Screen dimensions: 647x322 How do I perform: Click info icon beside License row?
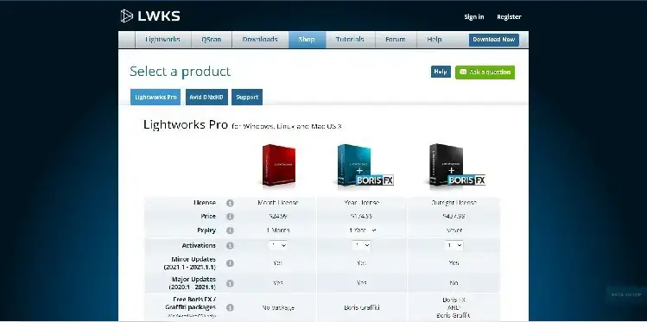pyautogui.click(x=231, y=203)
